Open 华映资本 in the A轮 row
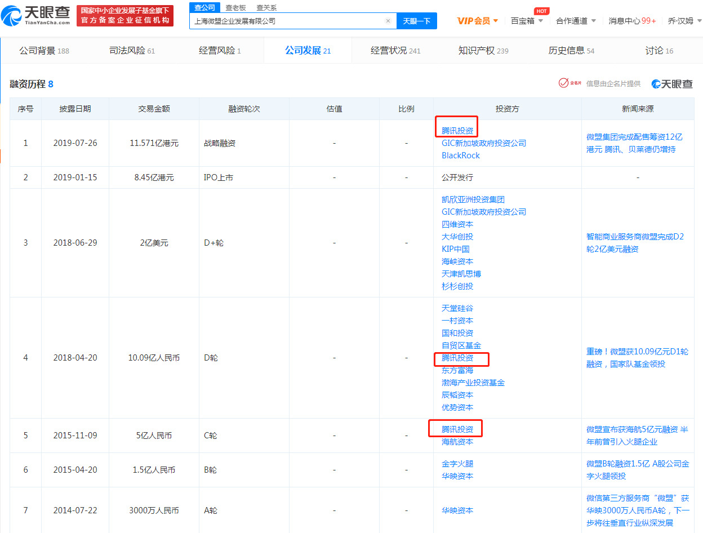 click(x=457, y=510)
